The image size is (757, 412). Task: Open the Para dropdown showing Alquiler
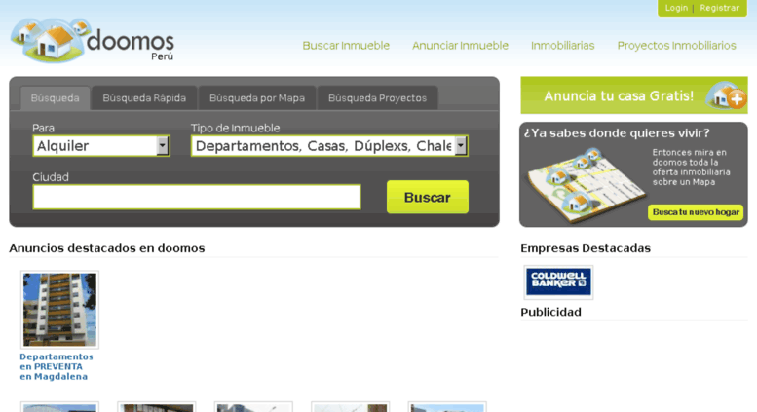point(101,146)
